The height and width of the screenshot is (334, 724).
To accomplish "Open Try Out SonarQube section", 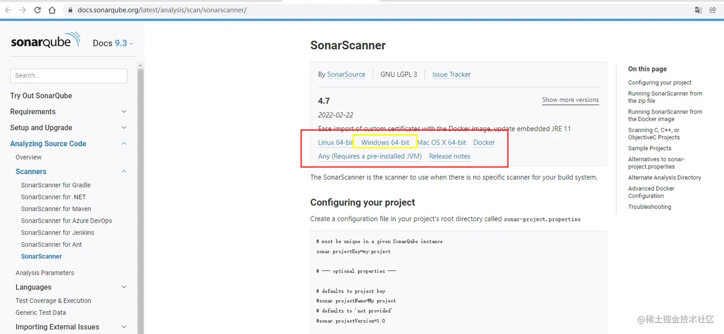I will click(x=41, y=96).
